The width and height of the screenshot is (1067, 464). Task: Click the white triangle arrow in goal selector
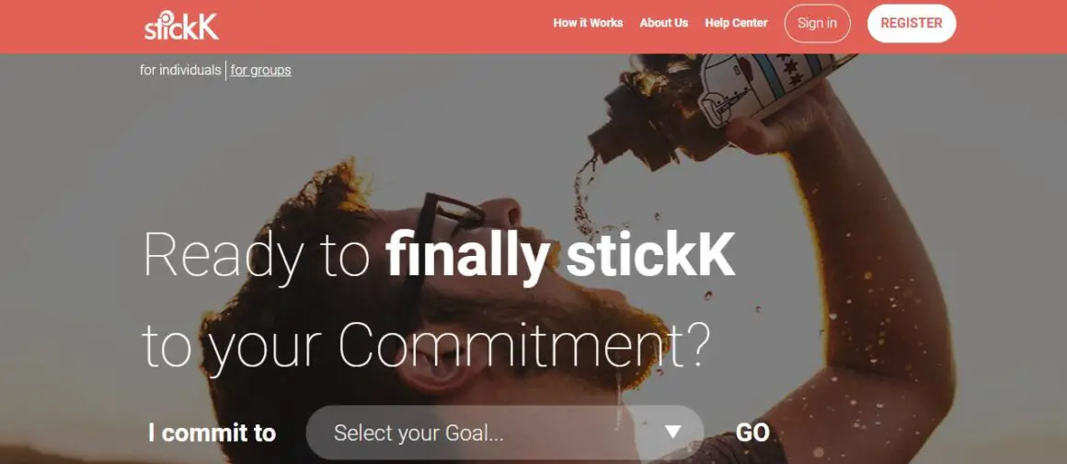(x=673, y=432)
